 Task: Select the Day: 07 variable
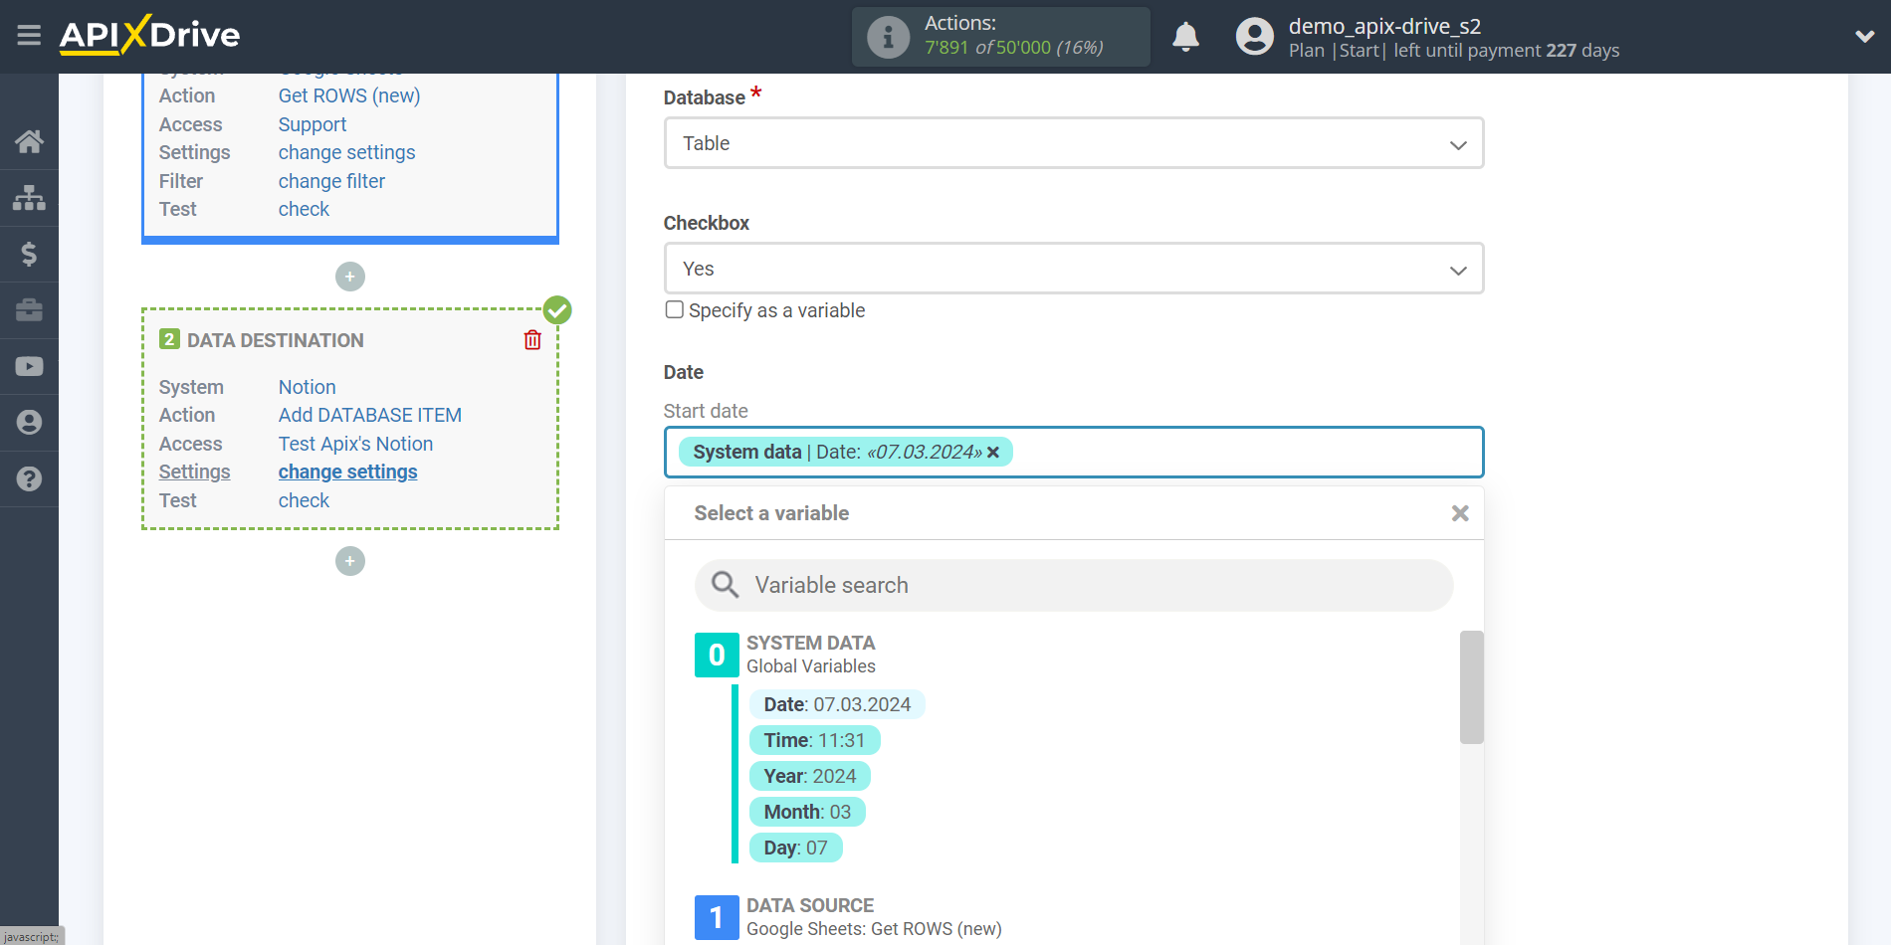(x=795, y=848)
